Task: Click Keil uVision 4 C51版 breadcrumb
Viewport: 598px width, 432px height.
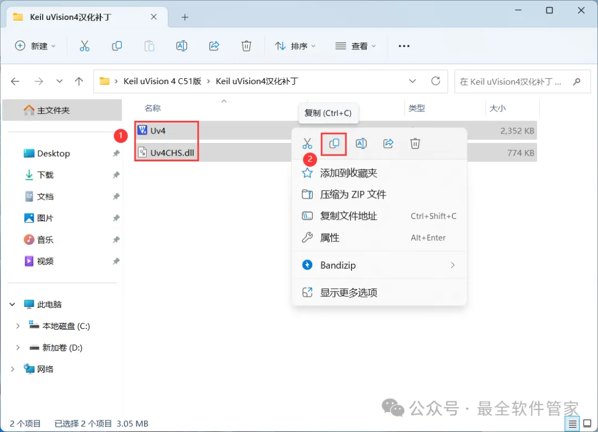Action: (162, 81)
